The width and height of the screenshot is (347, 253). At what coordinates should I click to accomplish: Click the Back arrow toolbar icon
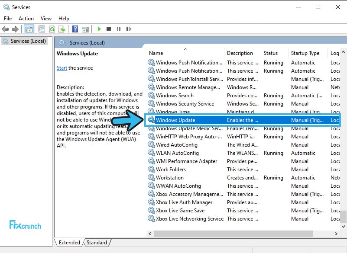pyautogui.click(x=5, y=29)
